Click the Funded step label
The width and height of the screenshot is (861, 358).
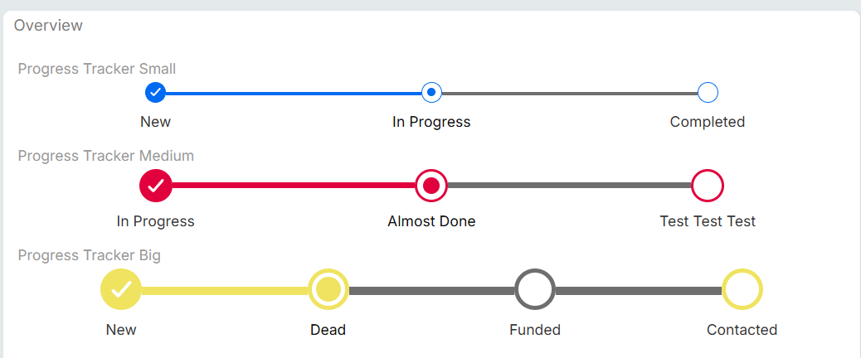click(535, 330)
